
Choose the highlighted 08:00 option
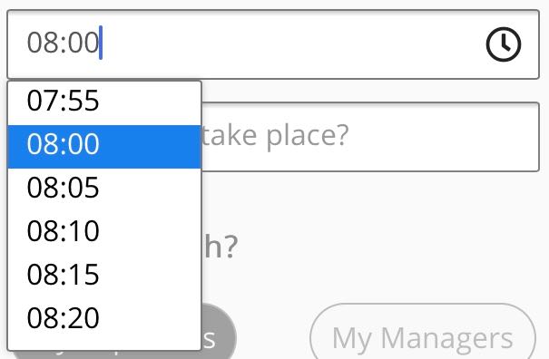point(104,147)
